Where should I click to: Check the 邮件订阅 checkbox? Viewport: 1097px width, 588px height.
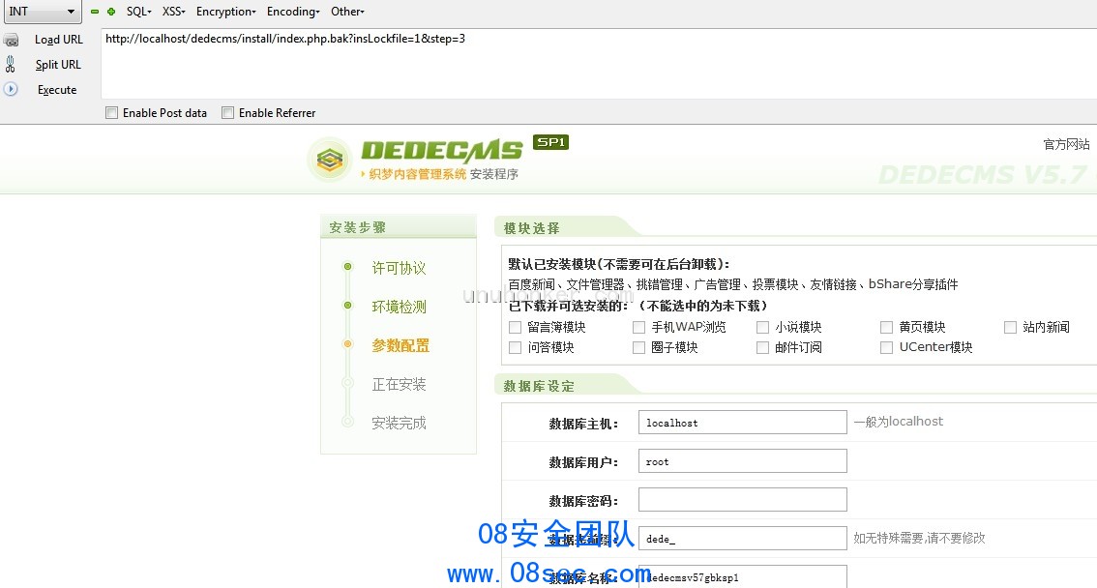click(x=762, y=347)
